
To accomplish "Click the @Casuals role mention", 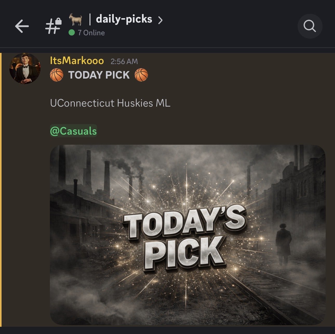I will point(73,131).
